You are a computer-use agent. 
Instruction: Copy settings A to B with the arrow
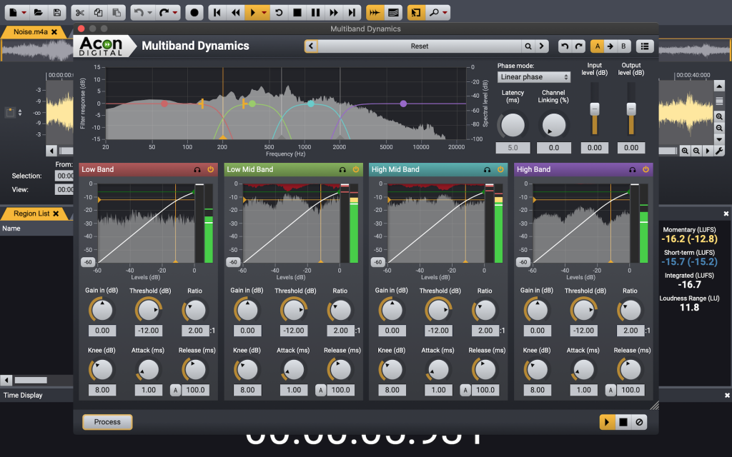tap(610, 46)
